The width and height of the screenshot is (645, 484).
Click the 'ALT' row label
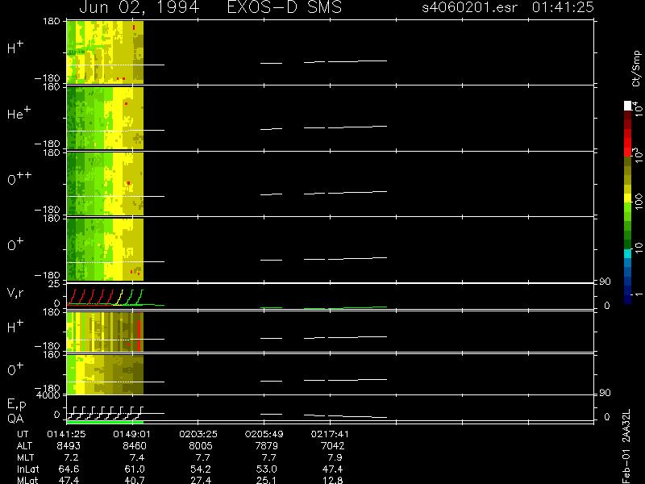24,446
